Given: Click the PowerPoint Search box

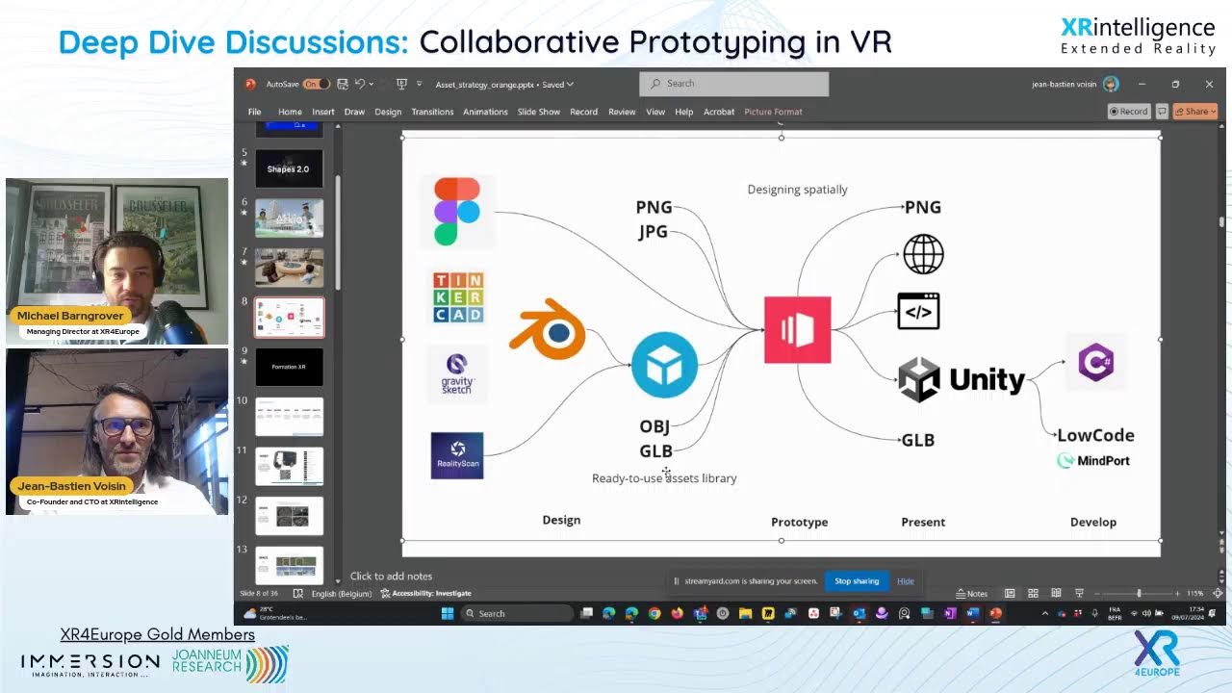Looking at the screenshot, I should (x=733, y=84).
